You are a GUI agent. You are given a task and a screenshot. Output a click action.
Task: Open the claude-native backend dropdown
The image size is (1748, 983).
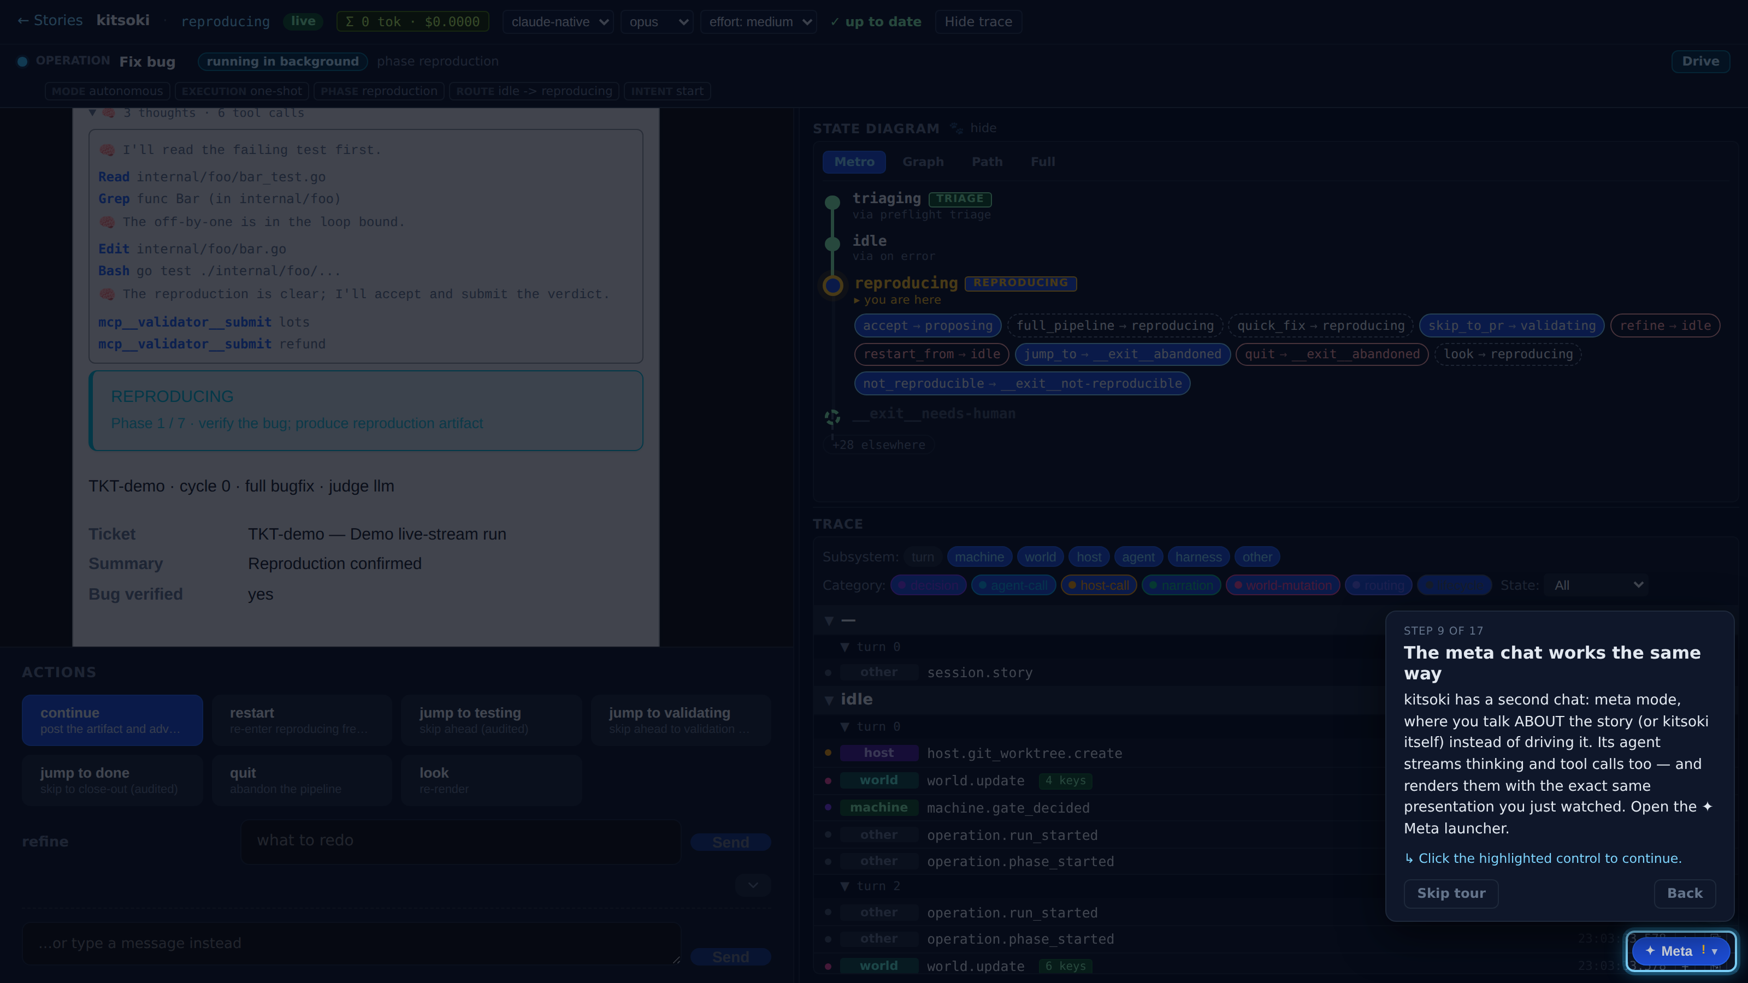558,22
